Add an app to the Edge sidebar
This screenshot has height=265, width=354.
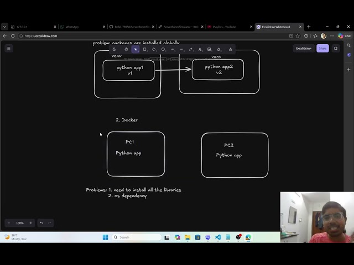click(348, 70)
